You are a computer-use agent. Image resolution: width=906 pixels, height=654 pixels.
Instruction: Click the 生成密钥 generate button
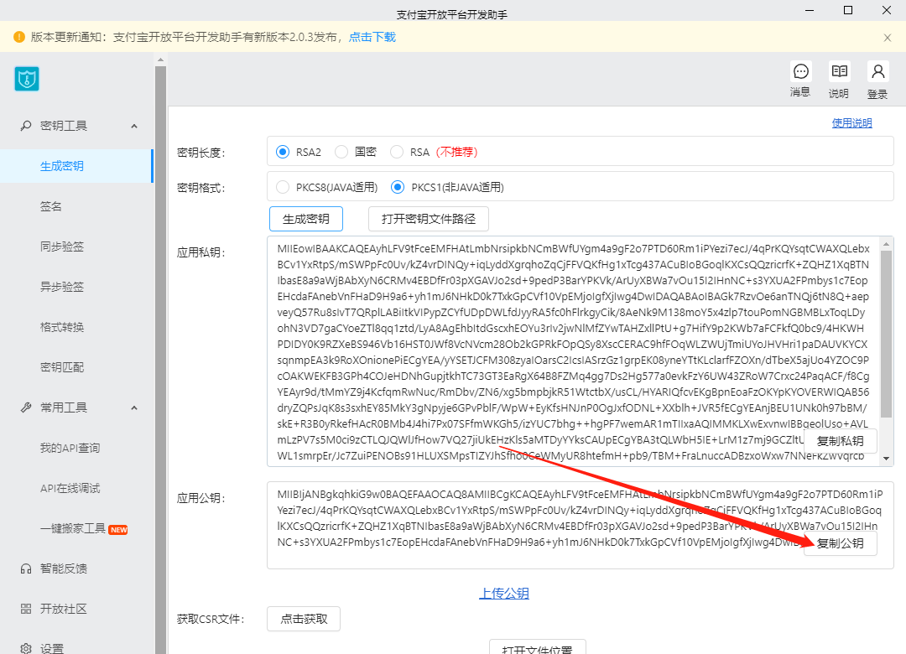[306, 219]
